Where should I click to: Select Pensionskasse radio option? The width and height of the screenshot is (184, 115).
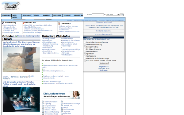coord(85,52)
